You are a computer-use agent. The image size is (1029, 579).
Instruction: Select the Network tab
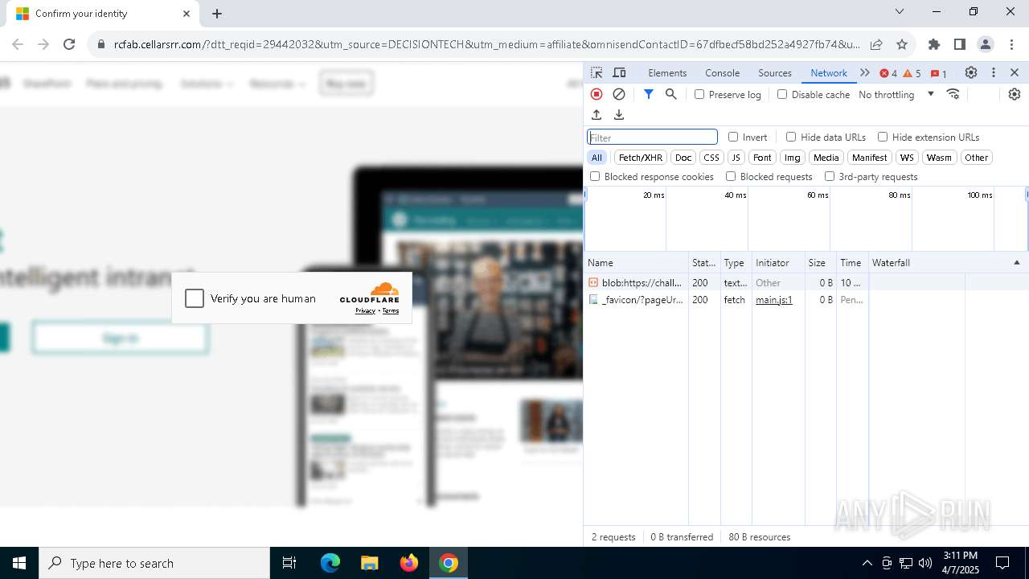[829, 72]
